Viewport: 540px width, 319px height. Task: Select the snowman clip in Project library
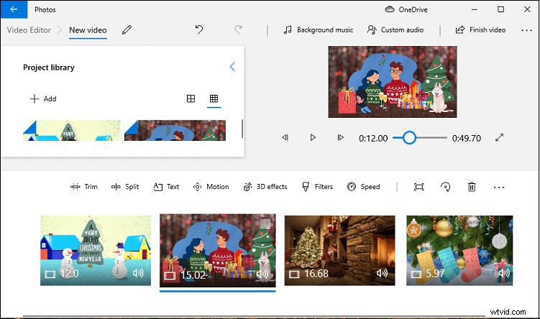pos(72,131)
